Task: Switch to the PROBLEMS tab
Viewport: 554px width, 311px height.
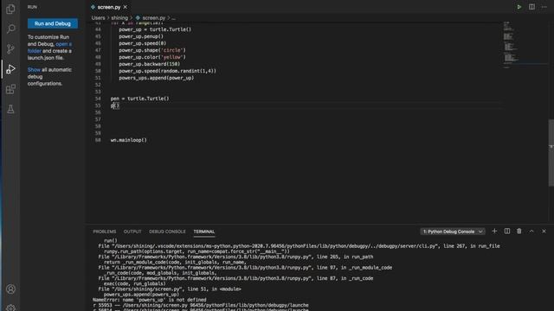Action: pyautogui.click(x=104, y=232)
